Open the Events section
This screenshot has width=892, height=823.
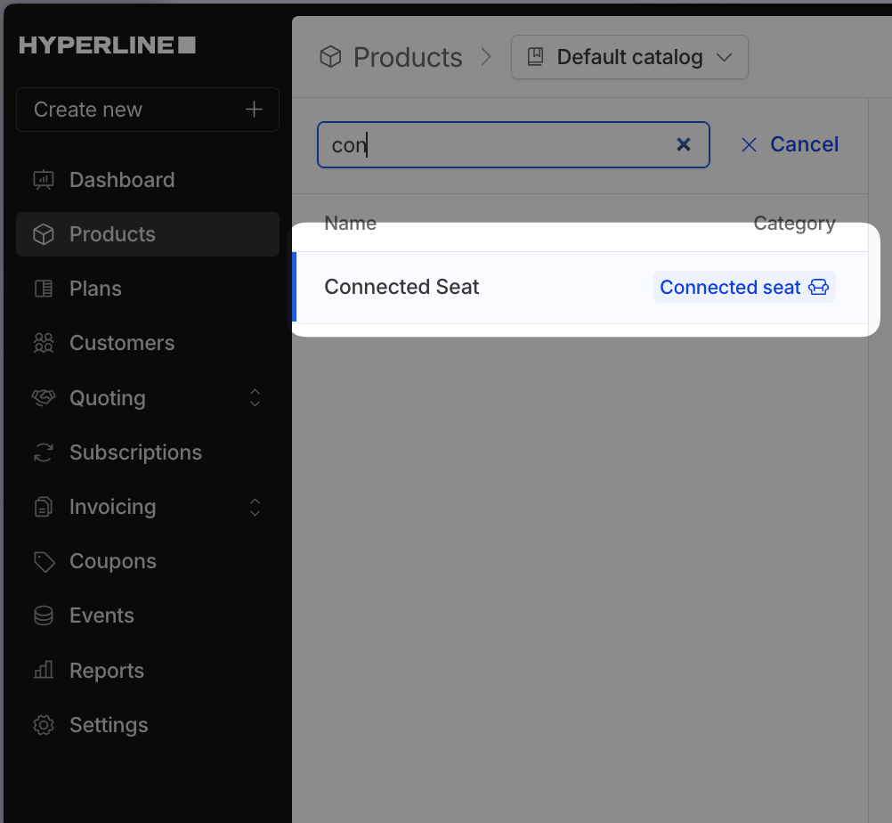(148, 615)
